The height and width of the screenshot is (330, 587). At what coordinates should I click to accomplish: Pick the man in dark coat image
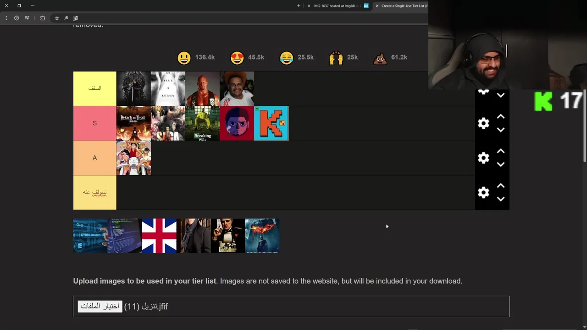[194, 236]
